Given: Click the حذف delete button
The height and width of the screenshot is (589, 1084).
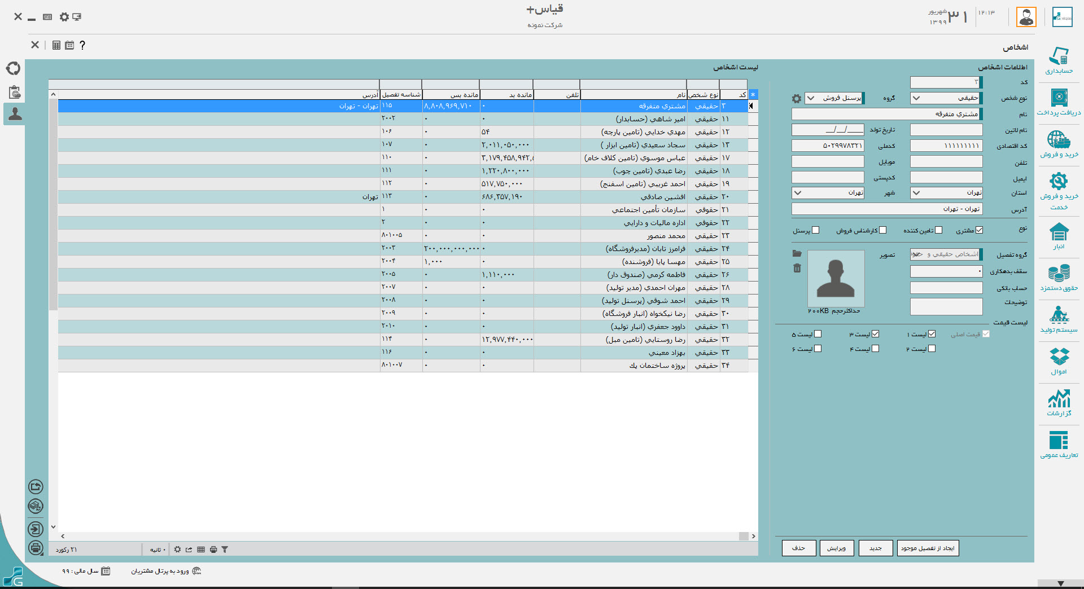Looking at the screenshot, I should [799, 548].
